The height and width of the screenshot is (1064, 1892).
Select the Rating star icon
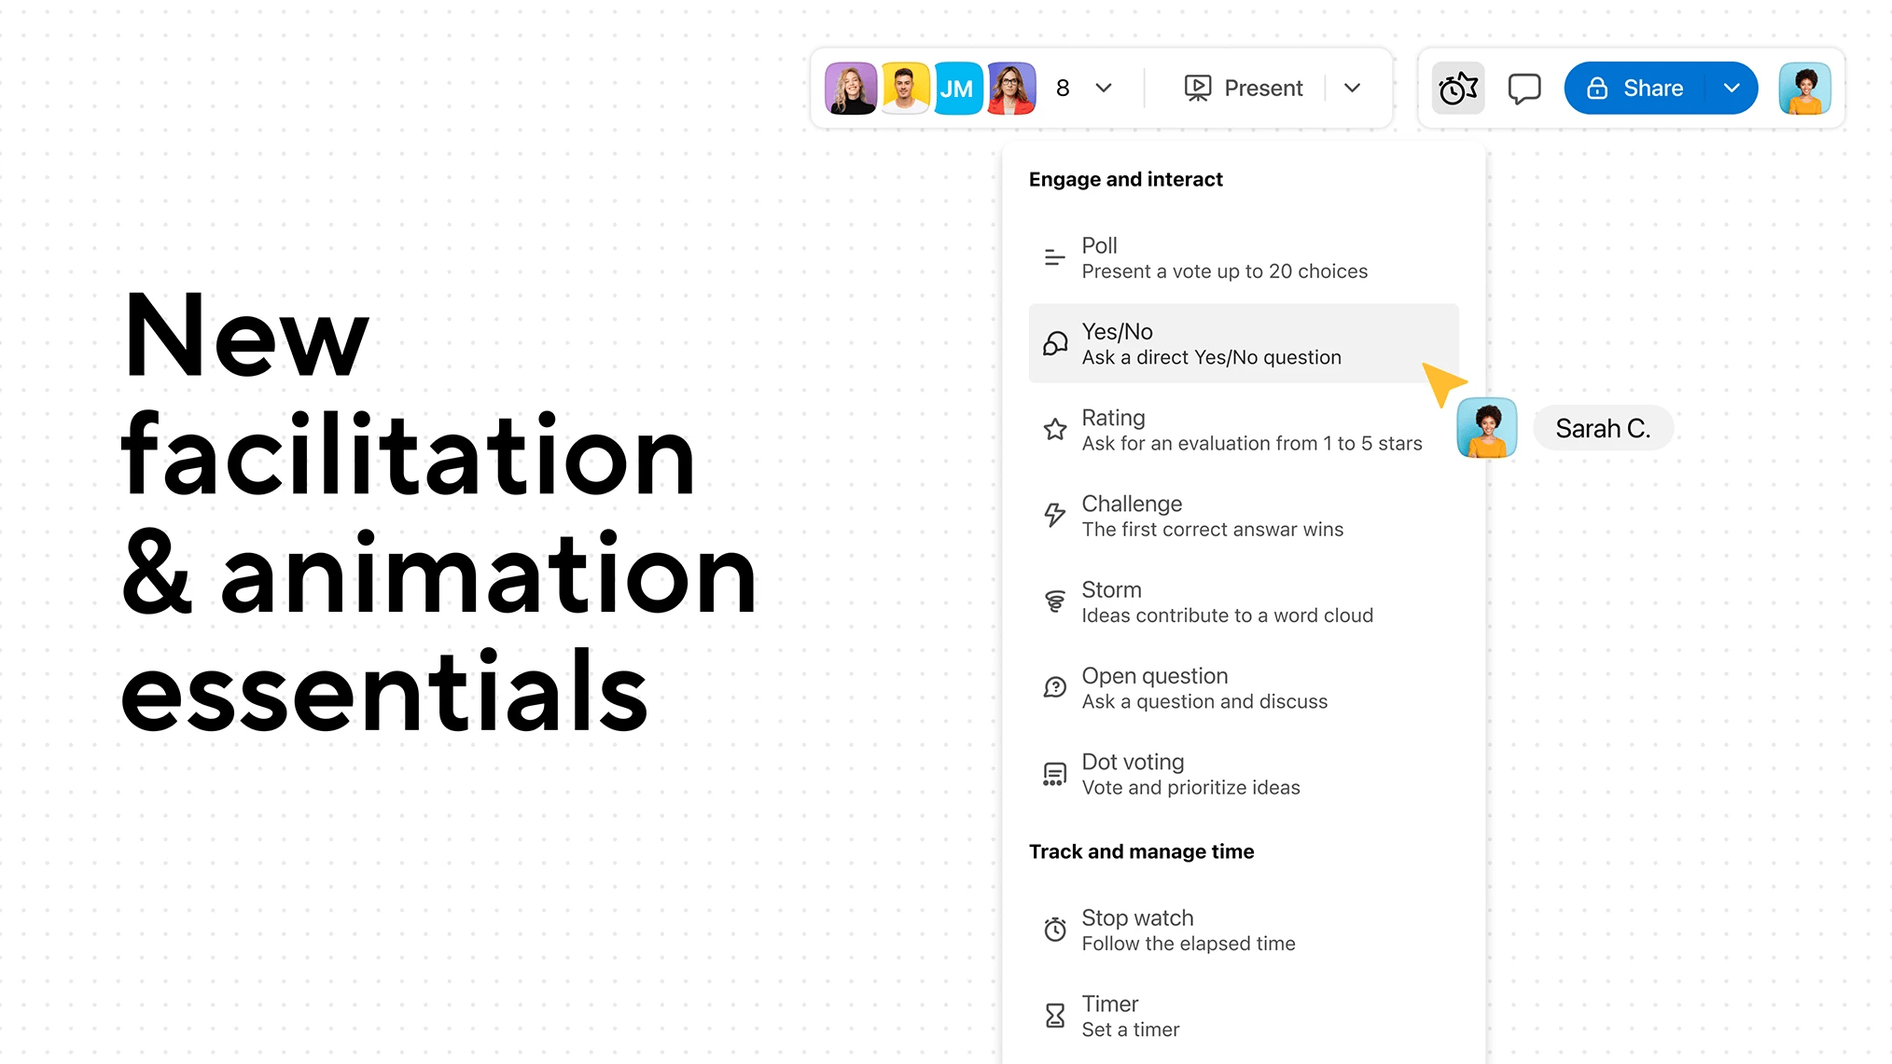(x=1055, y=430)
